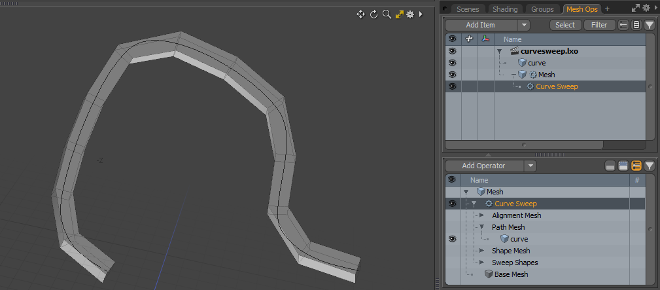The height and width of the screenshot is (290, 660).
Task: Open the Add Item dropdown arrow
Action: pyautogui.click(x=523, y=25)
